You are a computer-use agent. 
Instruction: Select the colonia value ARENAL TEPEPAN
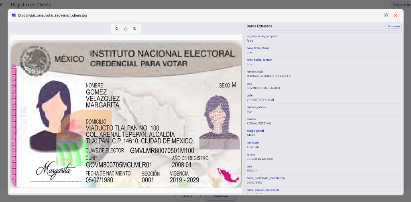pyautogui.click(x=259, y=123)
